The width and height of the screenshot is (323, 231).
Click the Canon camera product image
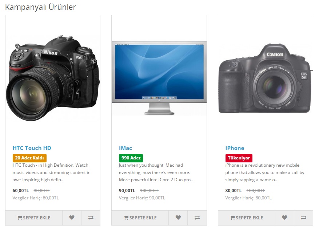[x=265, y=78]
